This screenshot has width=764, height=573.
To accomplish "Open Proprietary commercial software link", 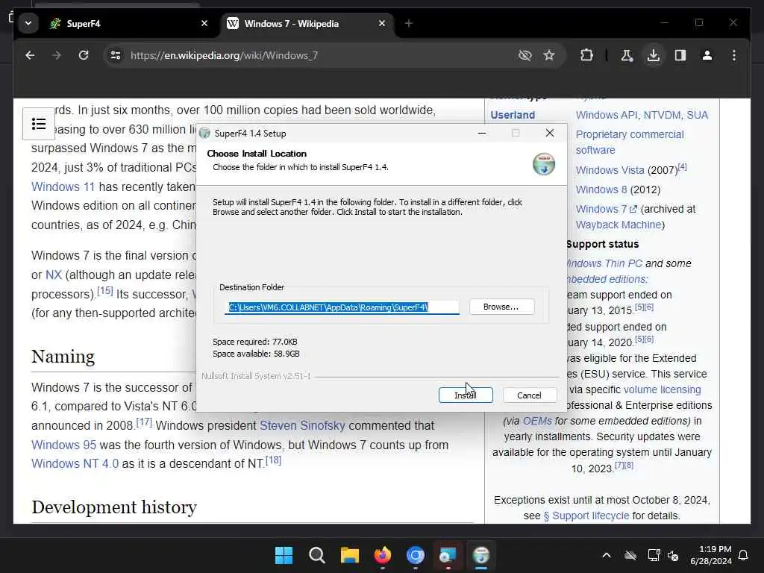I will pos(630,143).
